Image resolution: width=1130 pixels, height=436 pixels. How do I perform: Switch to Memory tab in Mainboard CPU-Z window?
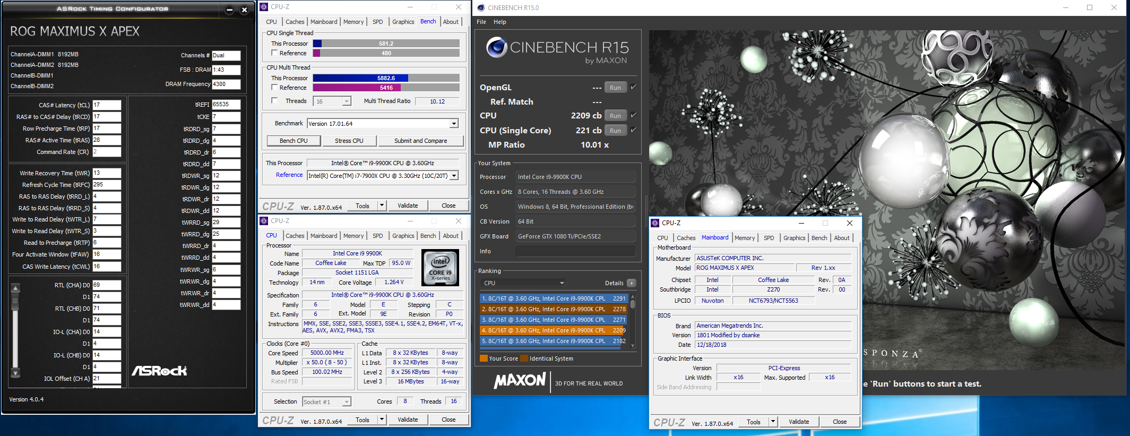pyautogui.click(x=744, y=238)
